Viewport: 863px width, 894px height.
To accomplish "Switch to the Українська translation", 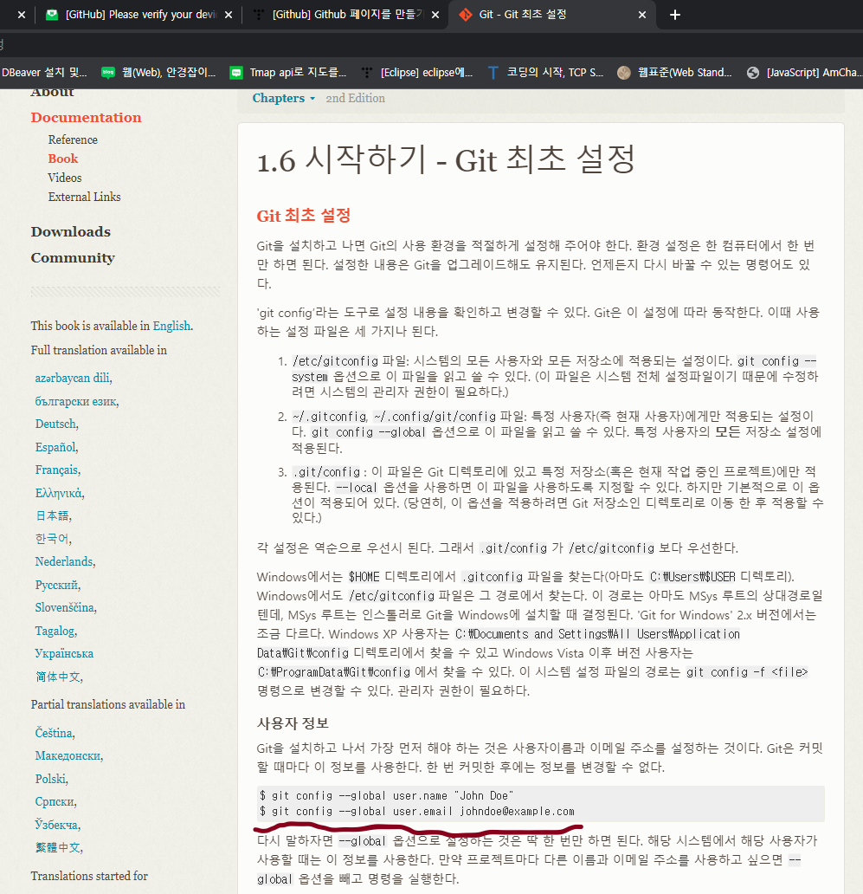I will click(x=64, y=654).
